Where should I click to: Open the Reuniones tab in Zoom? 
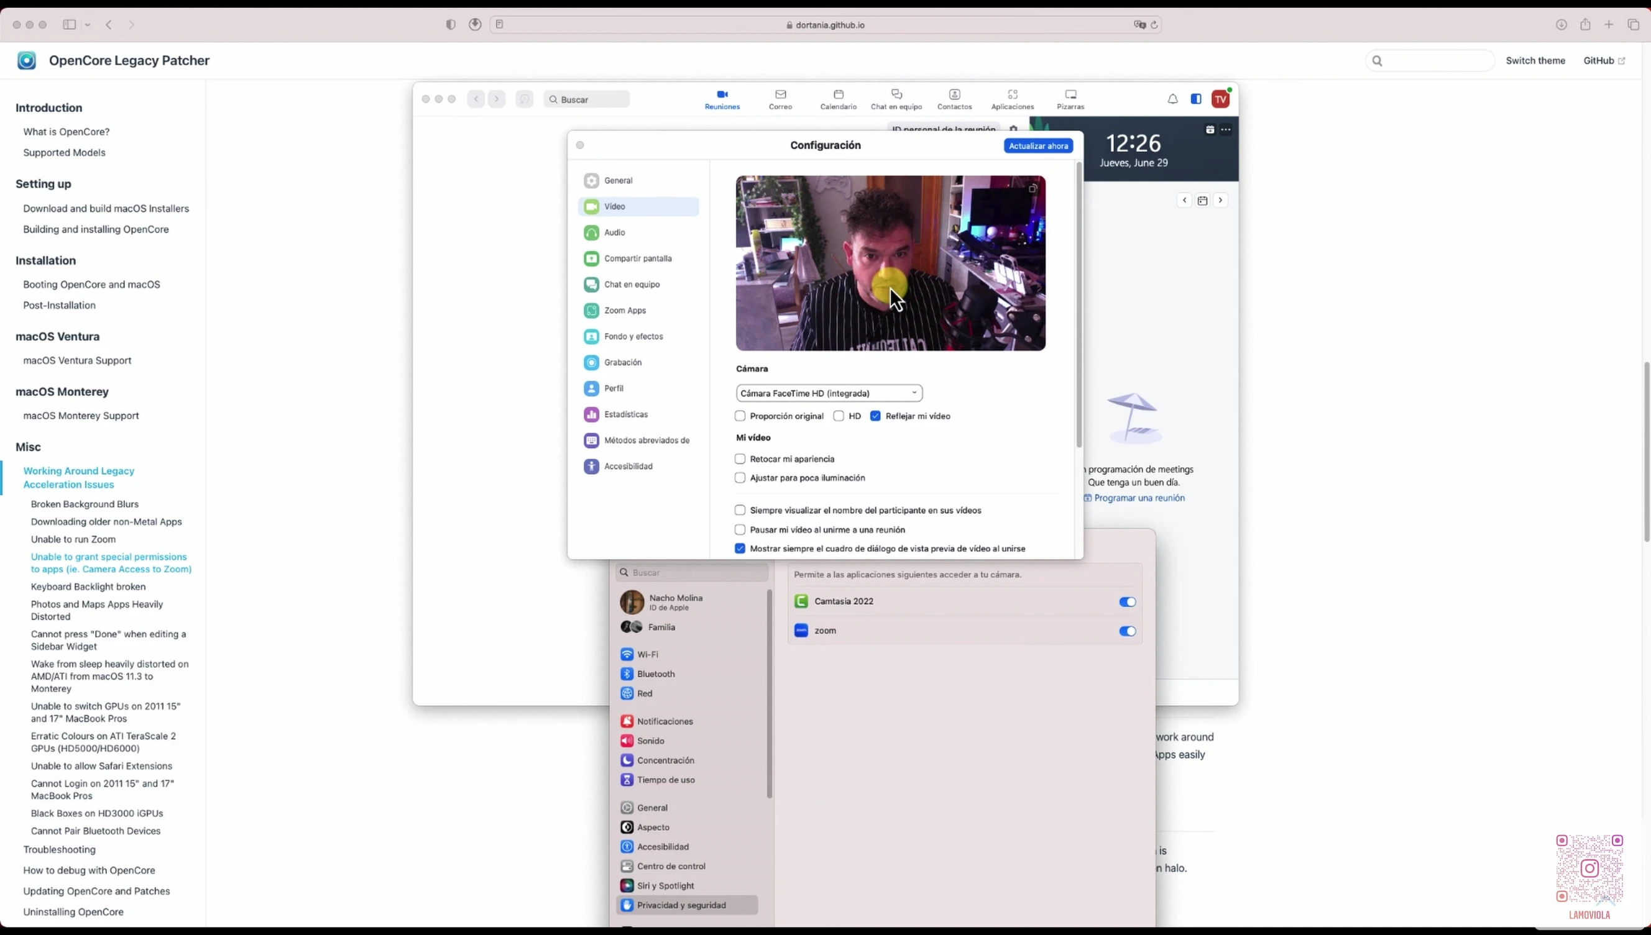(x=722, y=99)
